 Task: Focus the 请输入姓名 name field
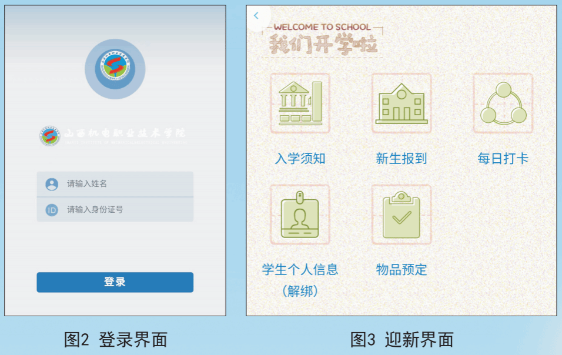tap(115, 184)
